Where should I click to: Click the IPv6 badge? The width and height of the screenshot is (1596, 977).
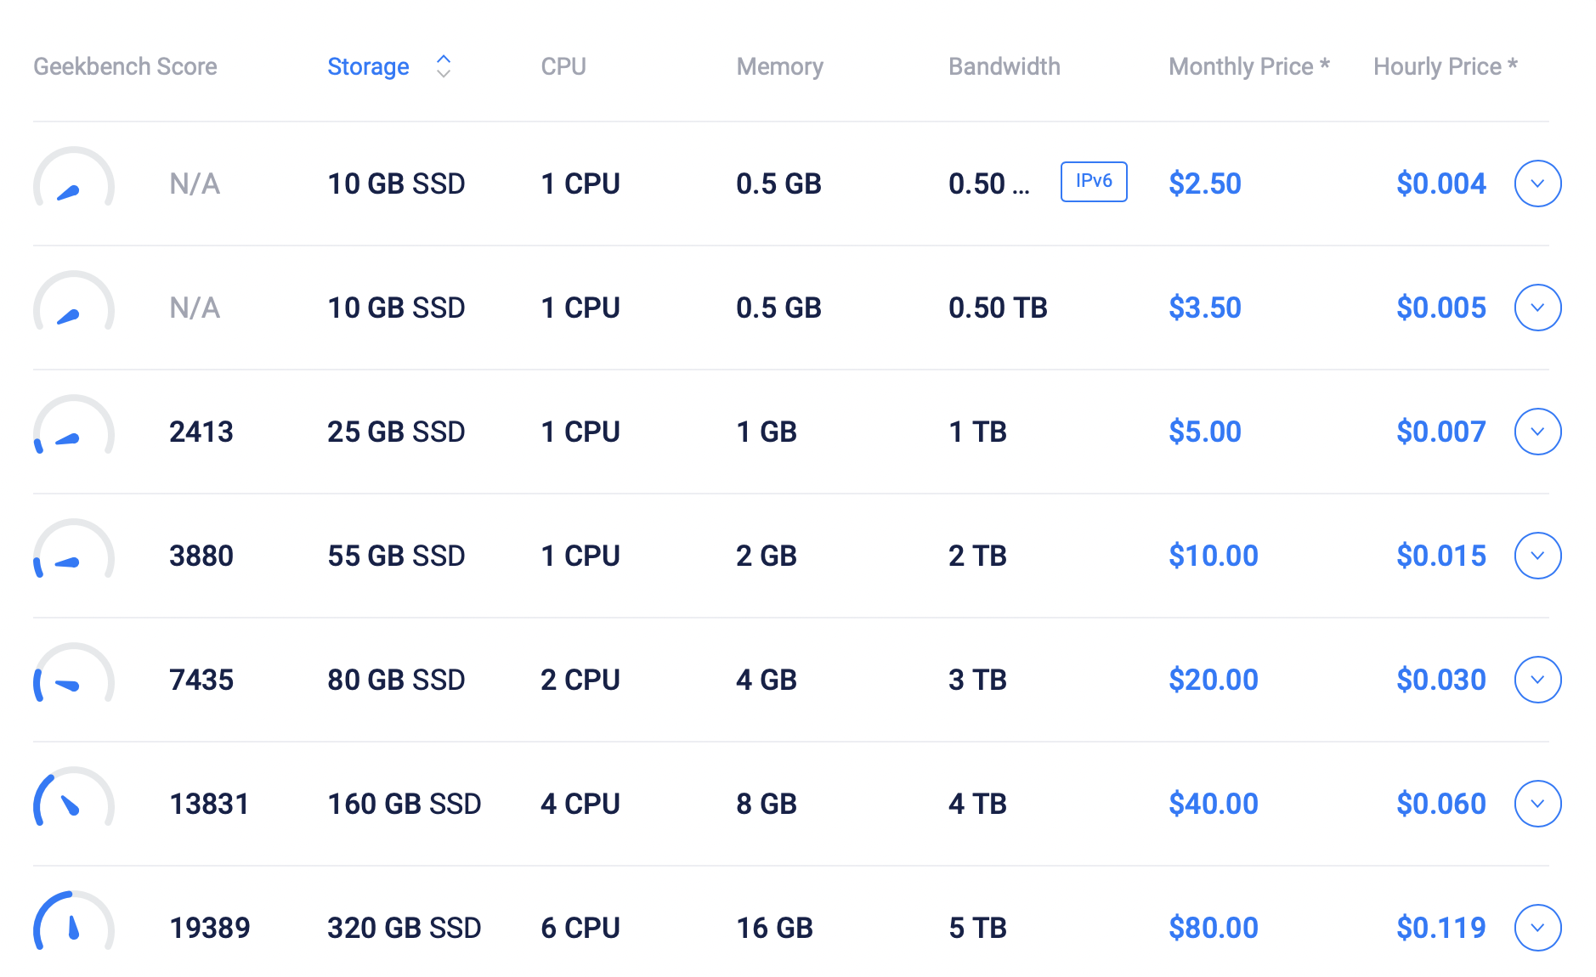(1093, 182)
